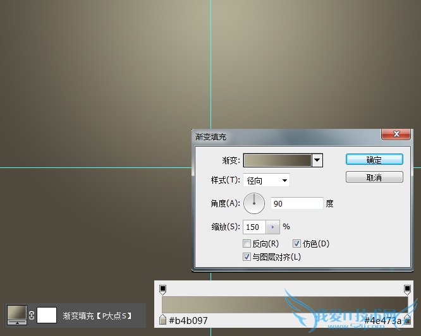Enable the 反向(R) reverse checkbox

coord(247,244)
